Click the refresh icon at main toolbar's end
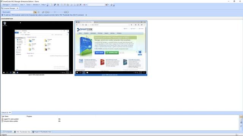 pyautogui.click(x=111, y=5)
